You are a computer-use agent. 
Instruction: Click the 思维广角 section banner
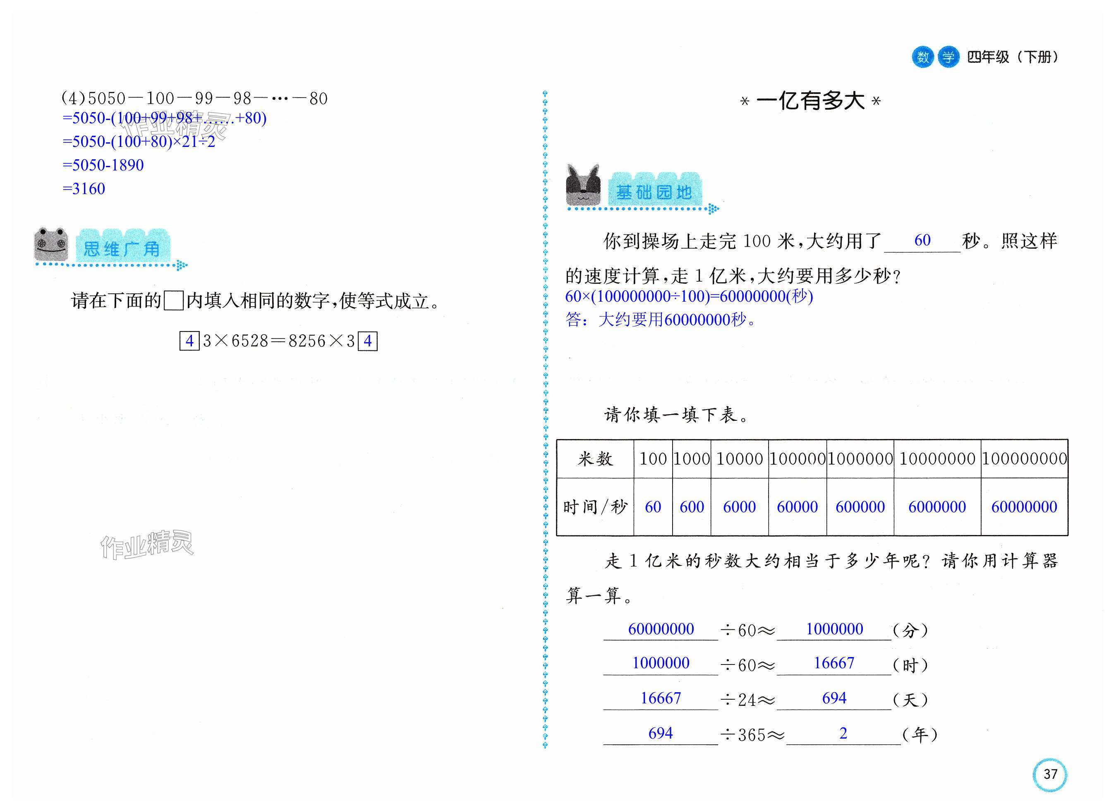[122, 247]
